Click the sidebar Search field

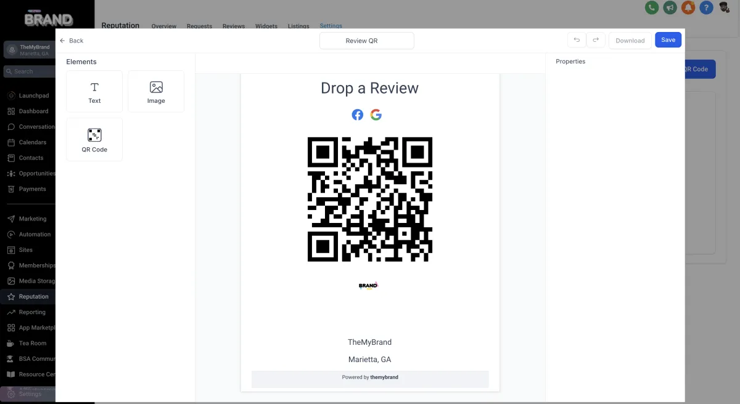(30, 71)
